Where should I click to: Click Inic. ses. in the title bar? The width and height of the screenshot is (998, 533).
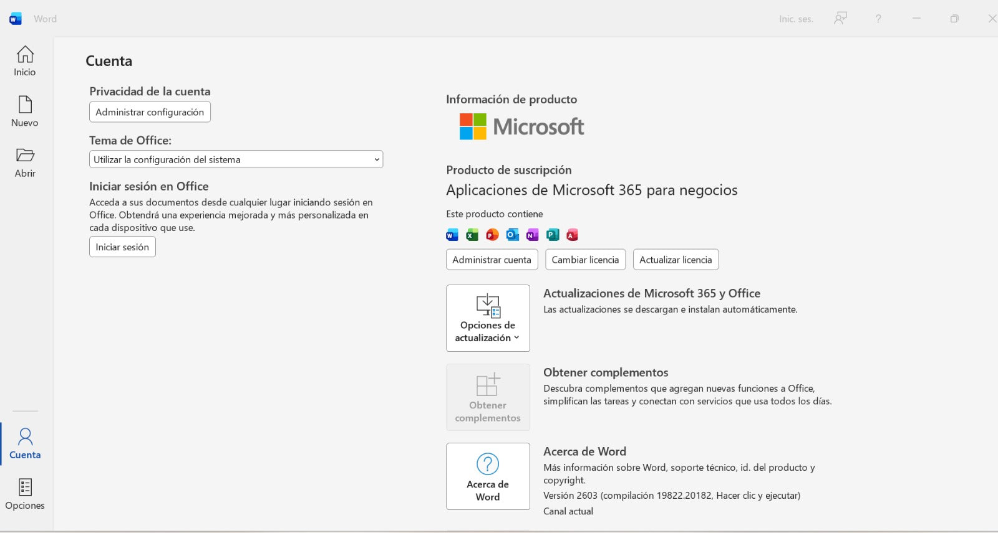pyautogui.click(x=796, y=19)
